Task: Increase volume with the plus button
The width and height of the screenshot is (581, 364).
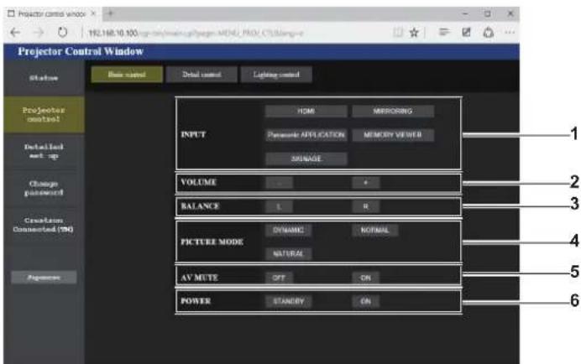Action: tap(366, 183)
